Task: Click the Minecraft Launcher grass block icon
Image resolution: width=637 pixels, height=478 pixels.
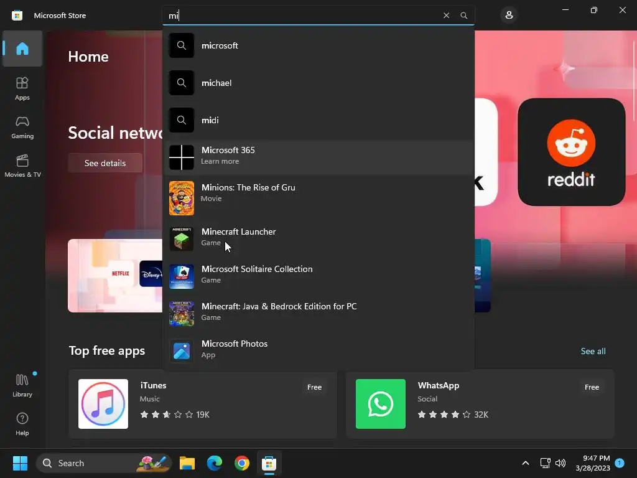Action: tap(182, 238)
